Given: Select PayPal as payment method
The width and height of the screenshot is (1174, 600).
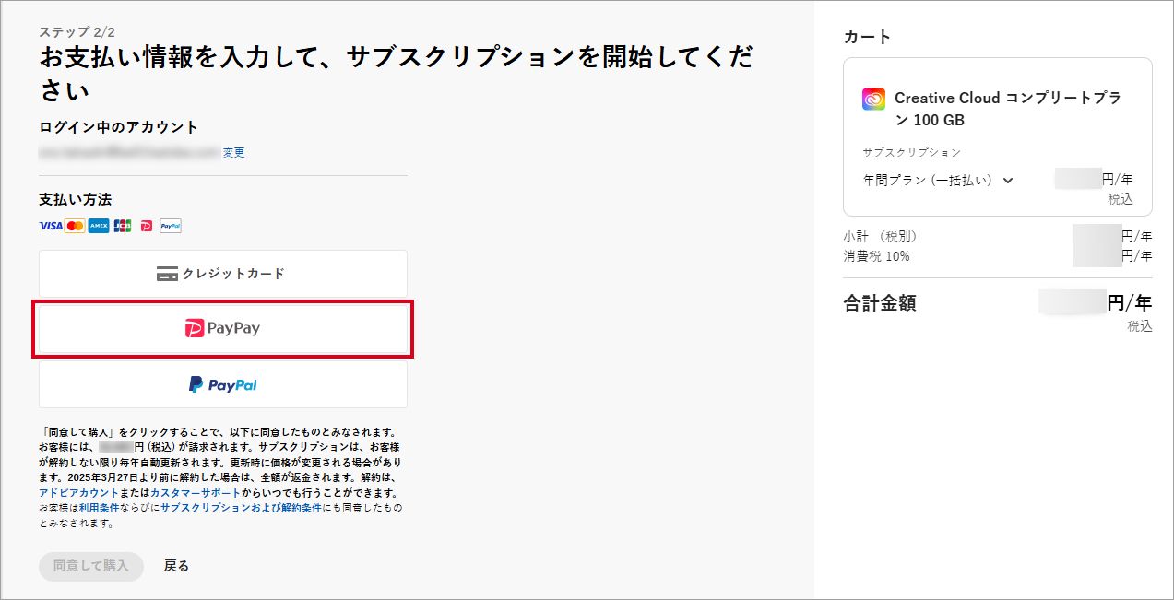Looking at the screenshot, I should [222, 384].
